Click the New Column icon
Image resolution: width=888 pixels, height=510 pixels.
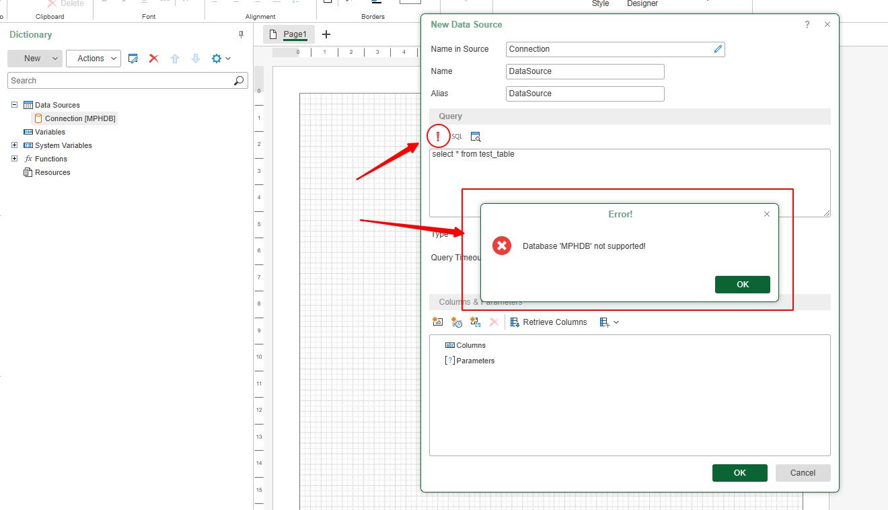[438, 322]
